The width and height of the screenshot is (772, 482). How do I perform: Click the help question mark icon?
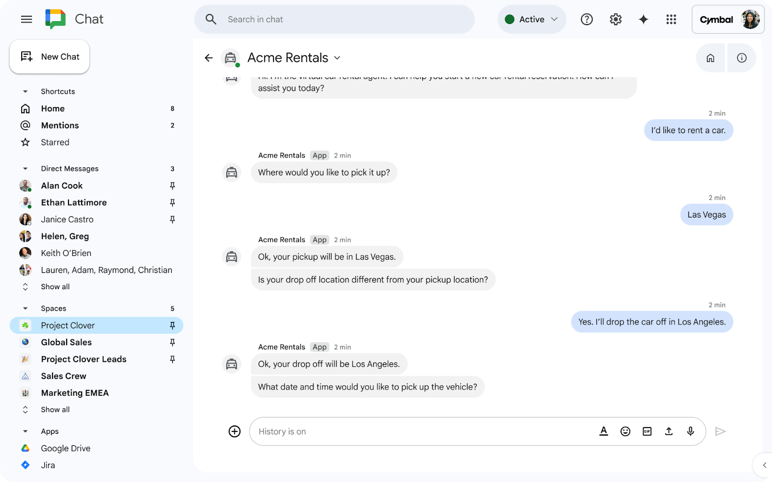tap(587, 19)
